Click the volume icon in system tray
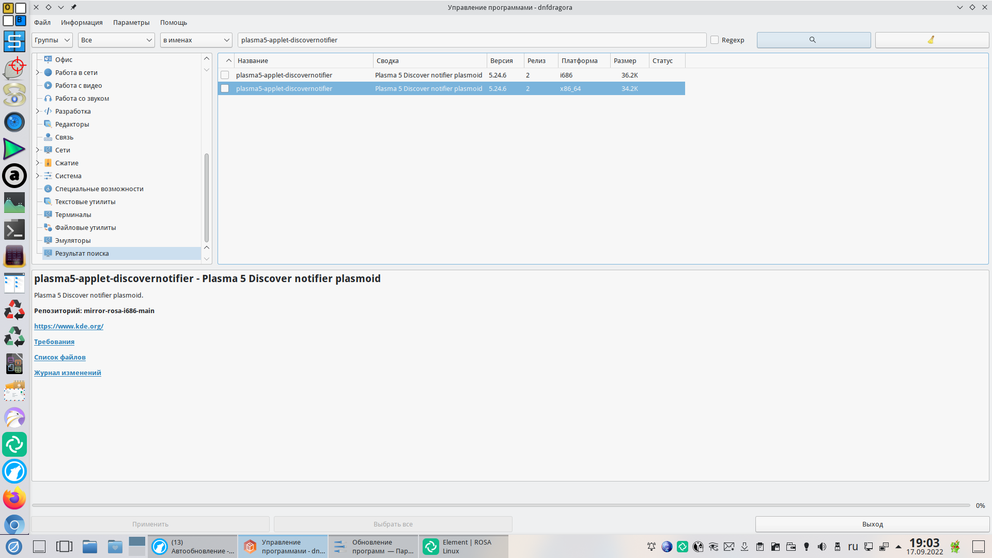The width and height of the screenshot is (992, 558). tap(822, 547)
